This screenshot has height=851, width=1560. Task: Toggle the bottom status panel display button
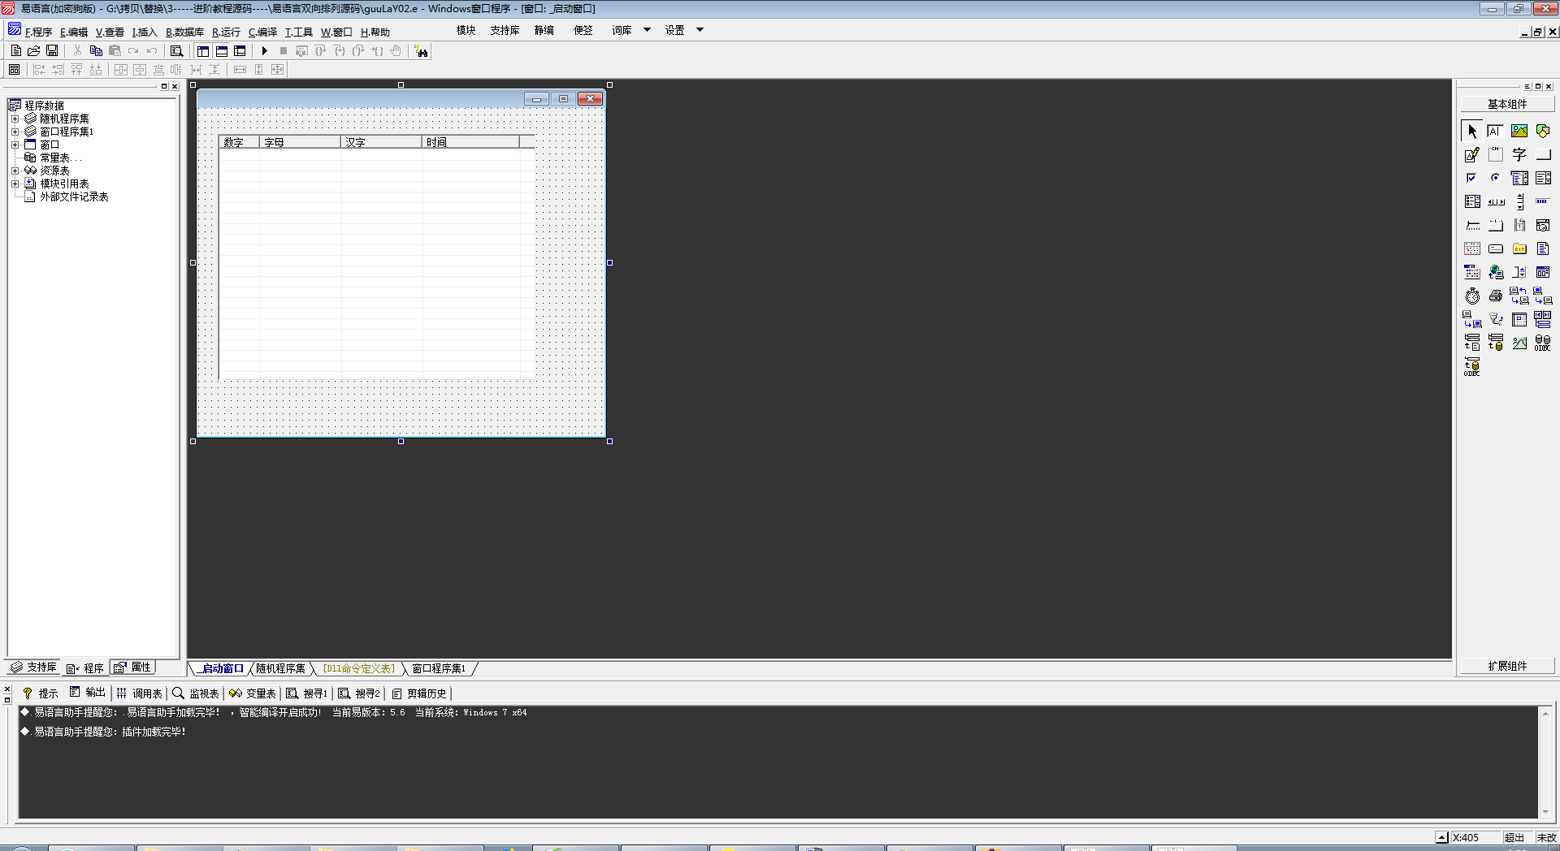point(222,50)
